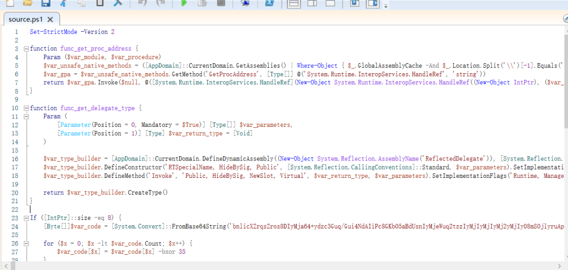Click '[IntPtr]::size' on line 23

point(67,218)
